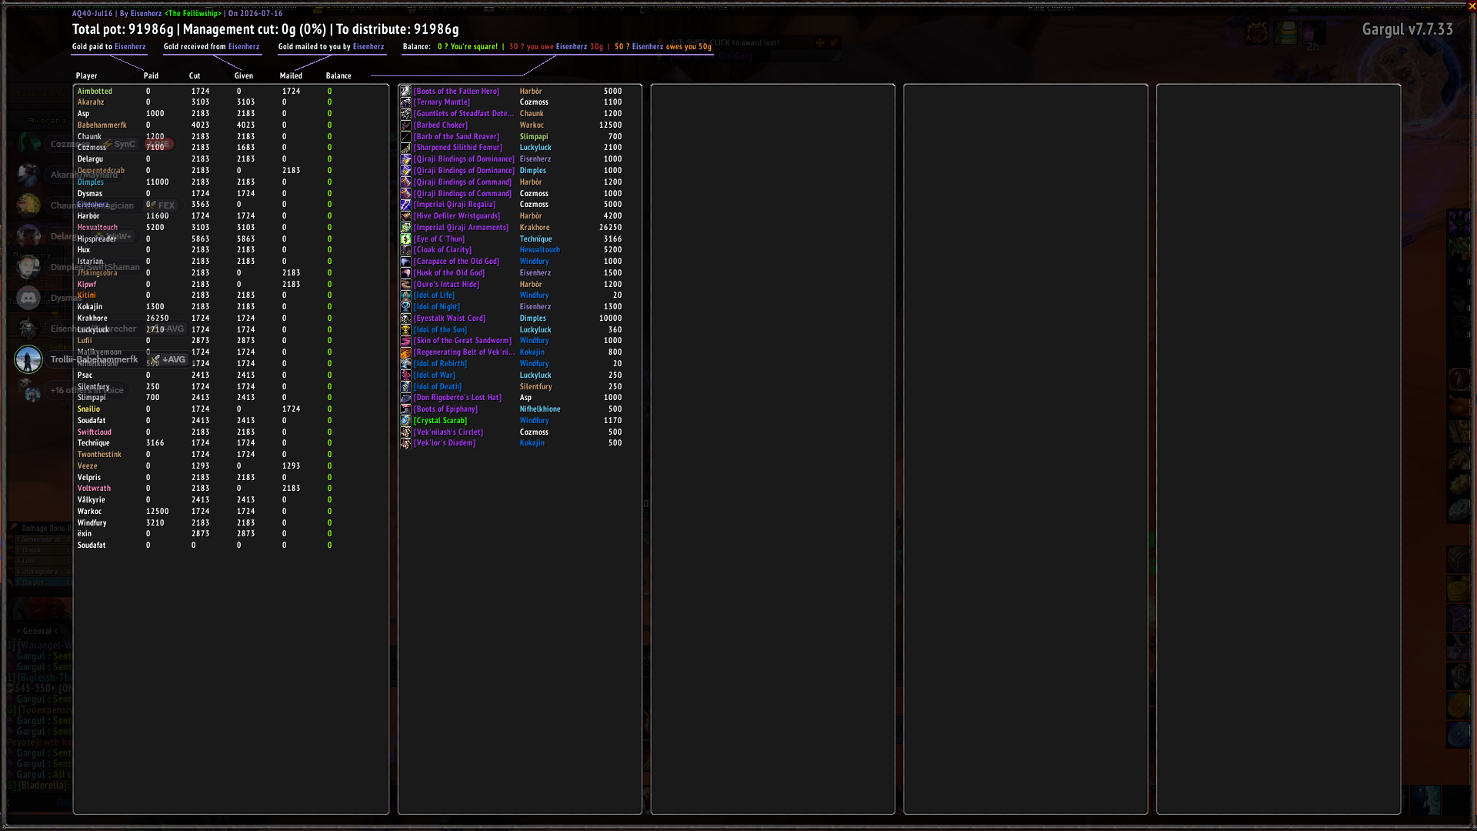Select the Idol of Death icon
Viewport: 1477px width, 831px height.
click(x=405, y=386)
